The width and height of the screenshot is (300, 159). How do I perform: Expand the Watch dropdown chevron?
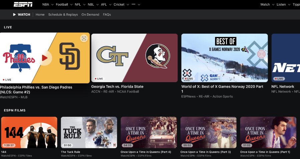pos(273,5)
